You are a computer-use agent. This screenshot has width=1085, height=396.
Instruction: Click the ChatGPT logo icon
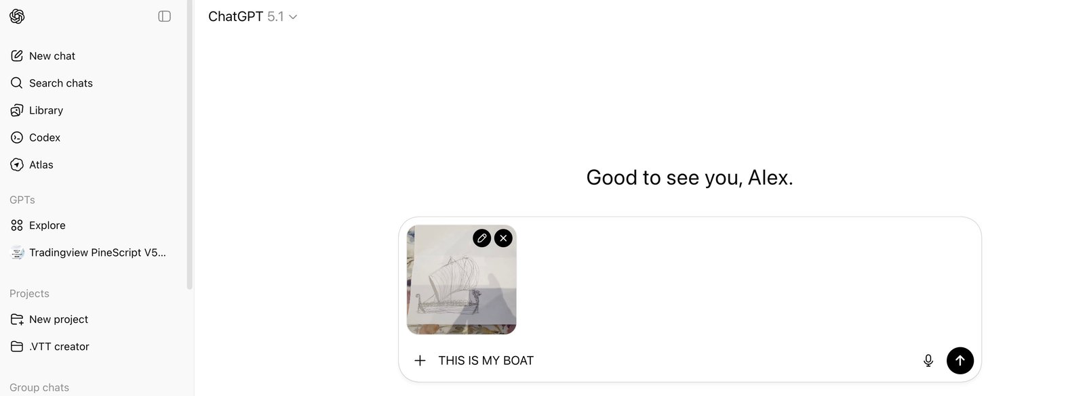17,16
